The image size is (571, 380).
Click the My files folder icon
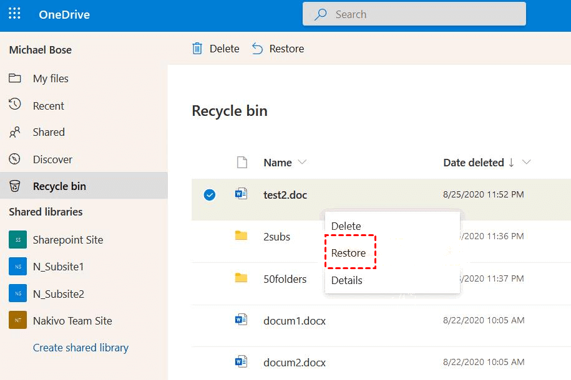pos(14,78)
